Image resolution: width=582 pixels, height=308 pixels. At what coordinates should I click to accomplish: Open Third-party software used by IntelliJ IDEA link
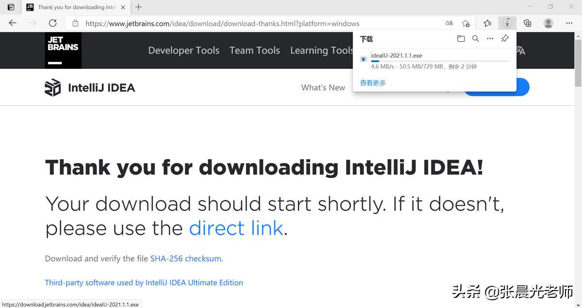pyautogui.click(x=144, y=282)
